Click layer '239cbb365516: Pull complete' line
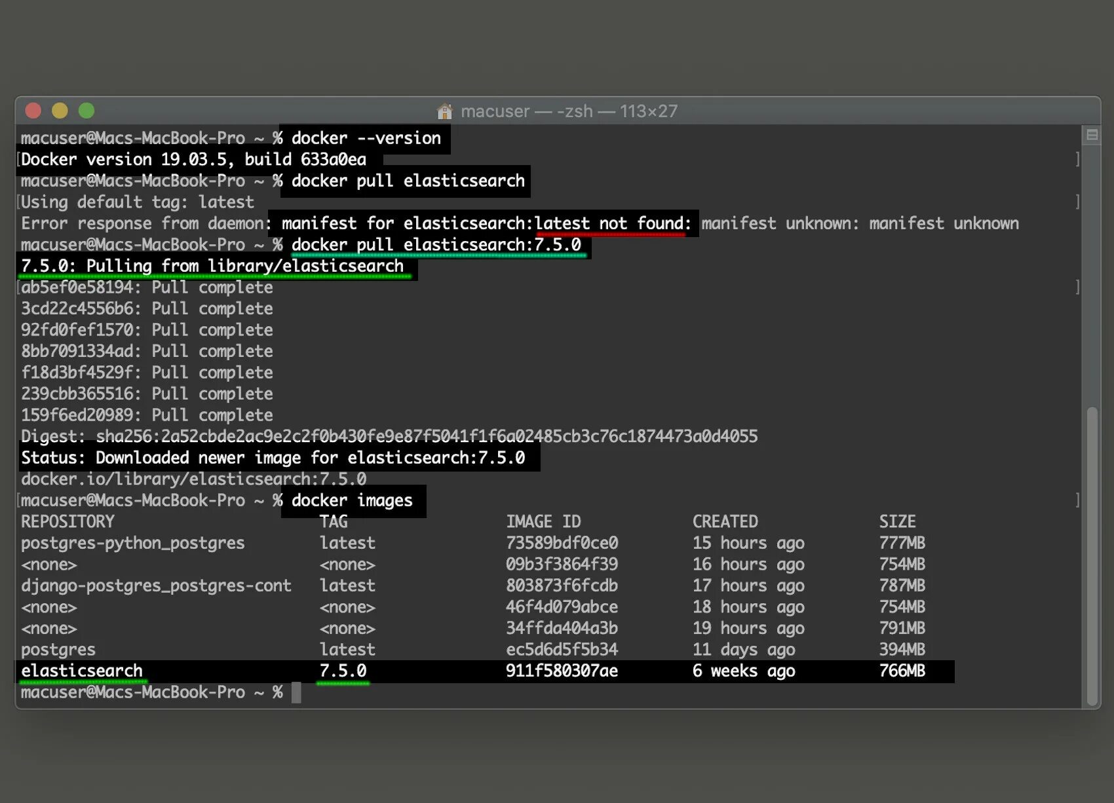 click(147, 394)
